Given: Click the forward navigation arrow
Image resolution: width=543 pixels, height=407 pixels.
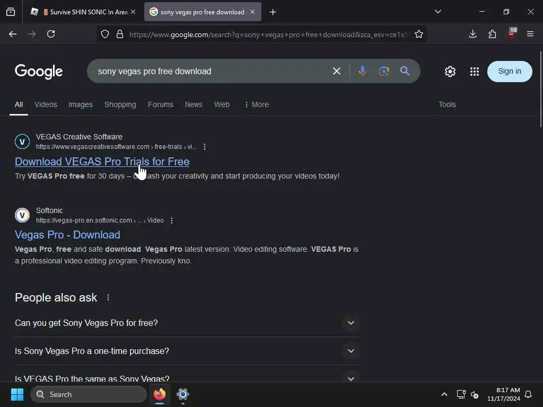Looking at the screenshot, I should 31,34.
